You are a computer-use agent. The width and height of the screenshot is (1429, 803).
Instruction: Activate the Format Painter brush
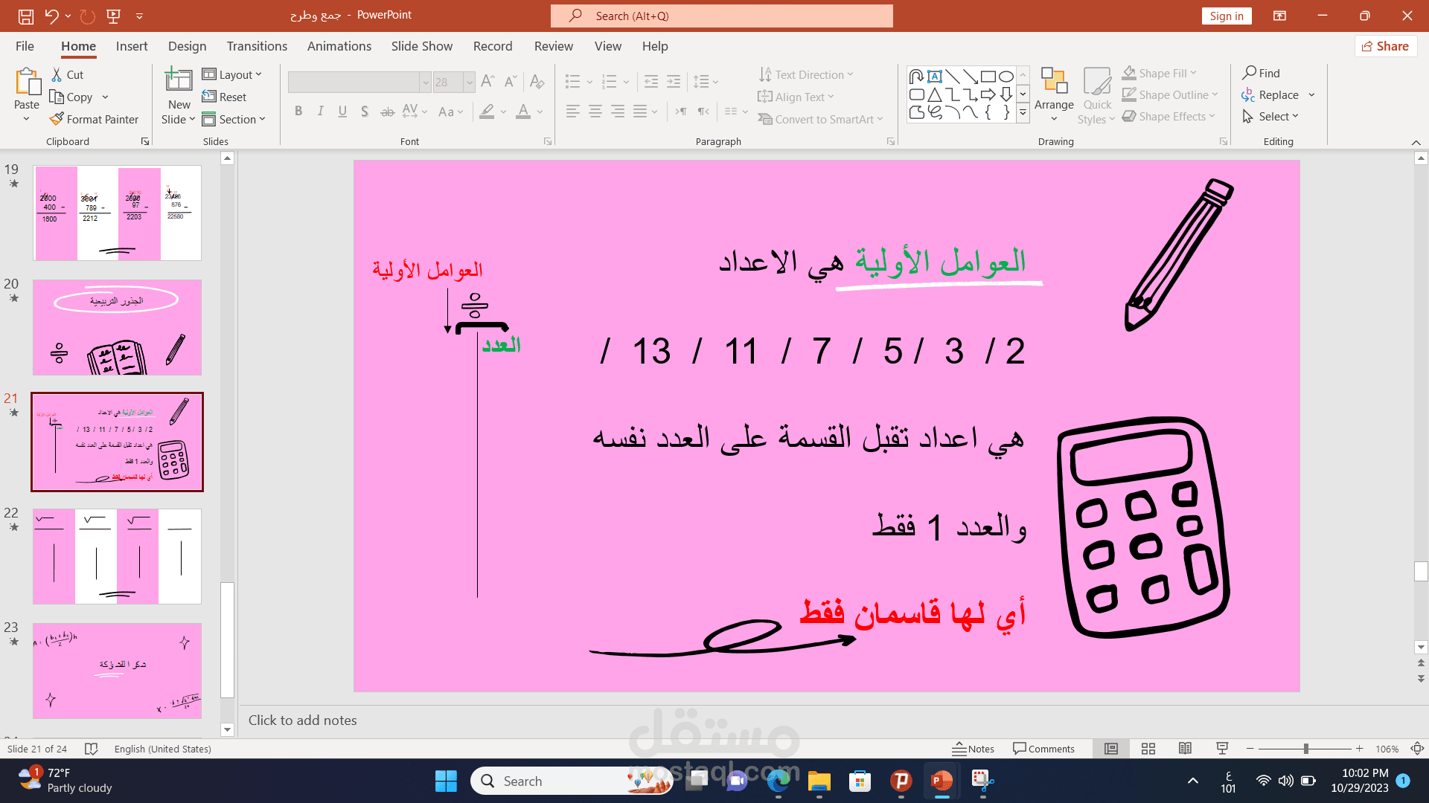94,119
